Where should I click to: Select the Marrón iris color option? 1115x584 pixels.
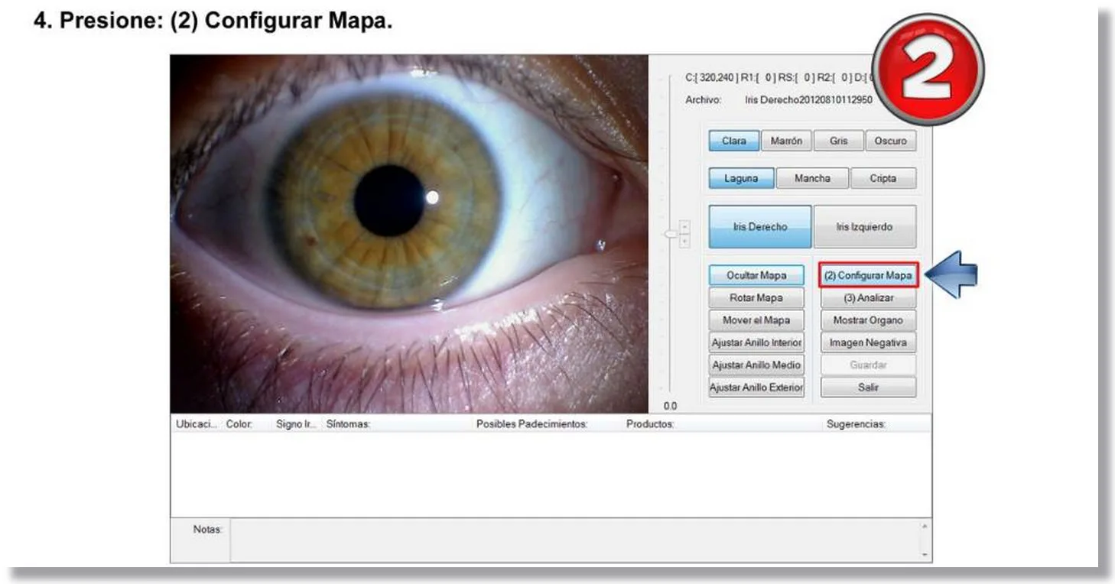click(786, 141)
